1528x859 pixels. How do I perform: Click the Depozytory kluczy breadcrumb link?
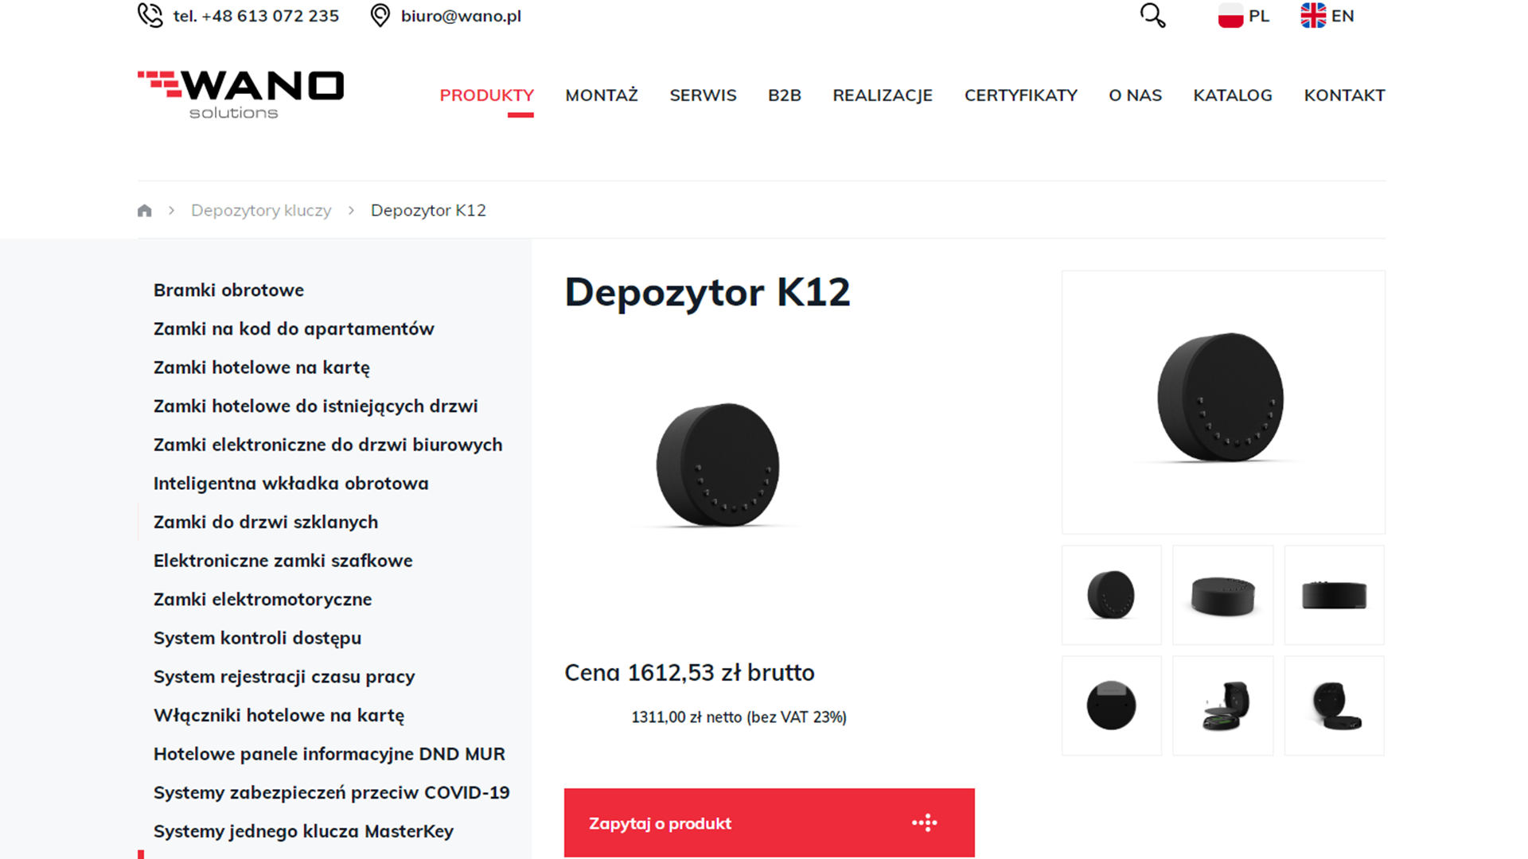261,211
